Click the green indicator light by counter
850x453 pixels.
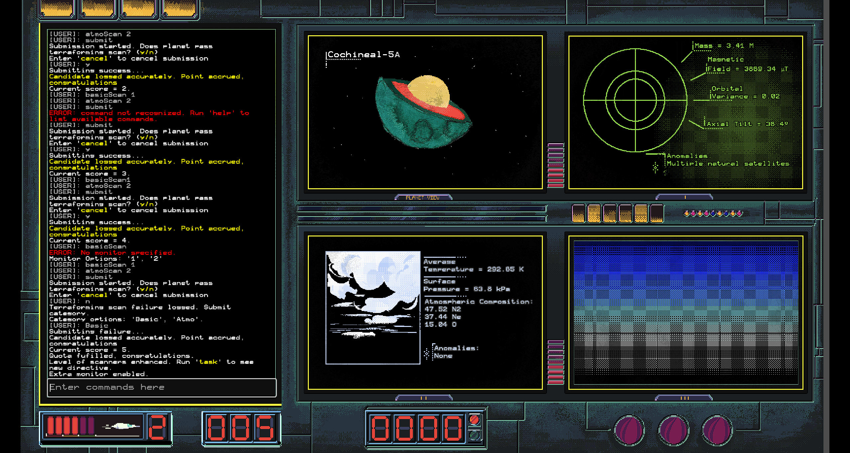click(x=474, y=435)
